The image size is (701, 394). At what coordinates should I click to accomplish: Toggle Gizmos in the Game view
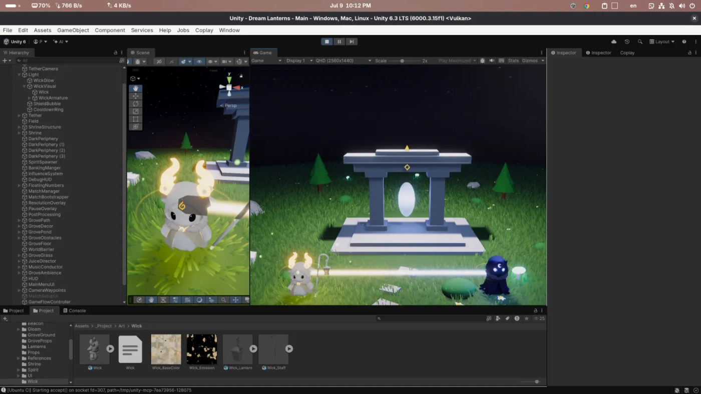530,60
